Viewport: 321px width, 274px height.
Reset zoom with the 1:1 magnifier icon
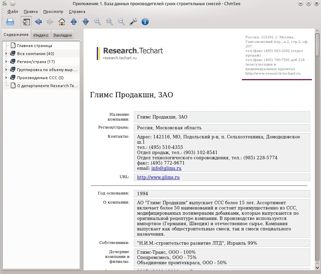coord(109,22)
